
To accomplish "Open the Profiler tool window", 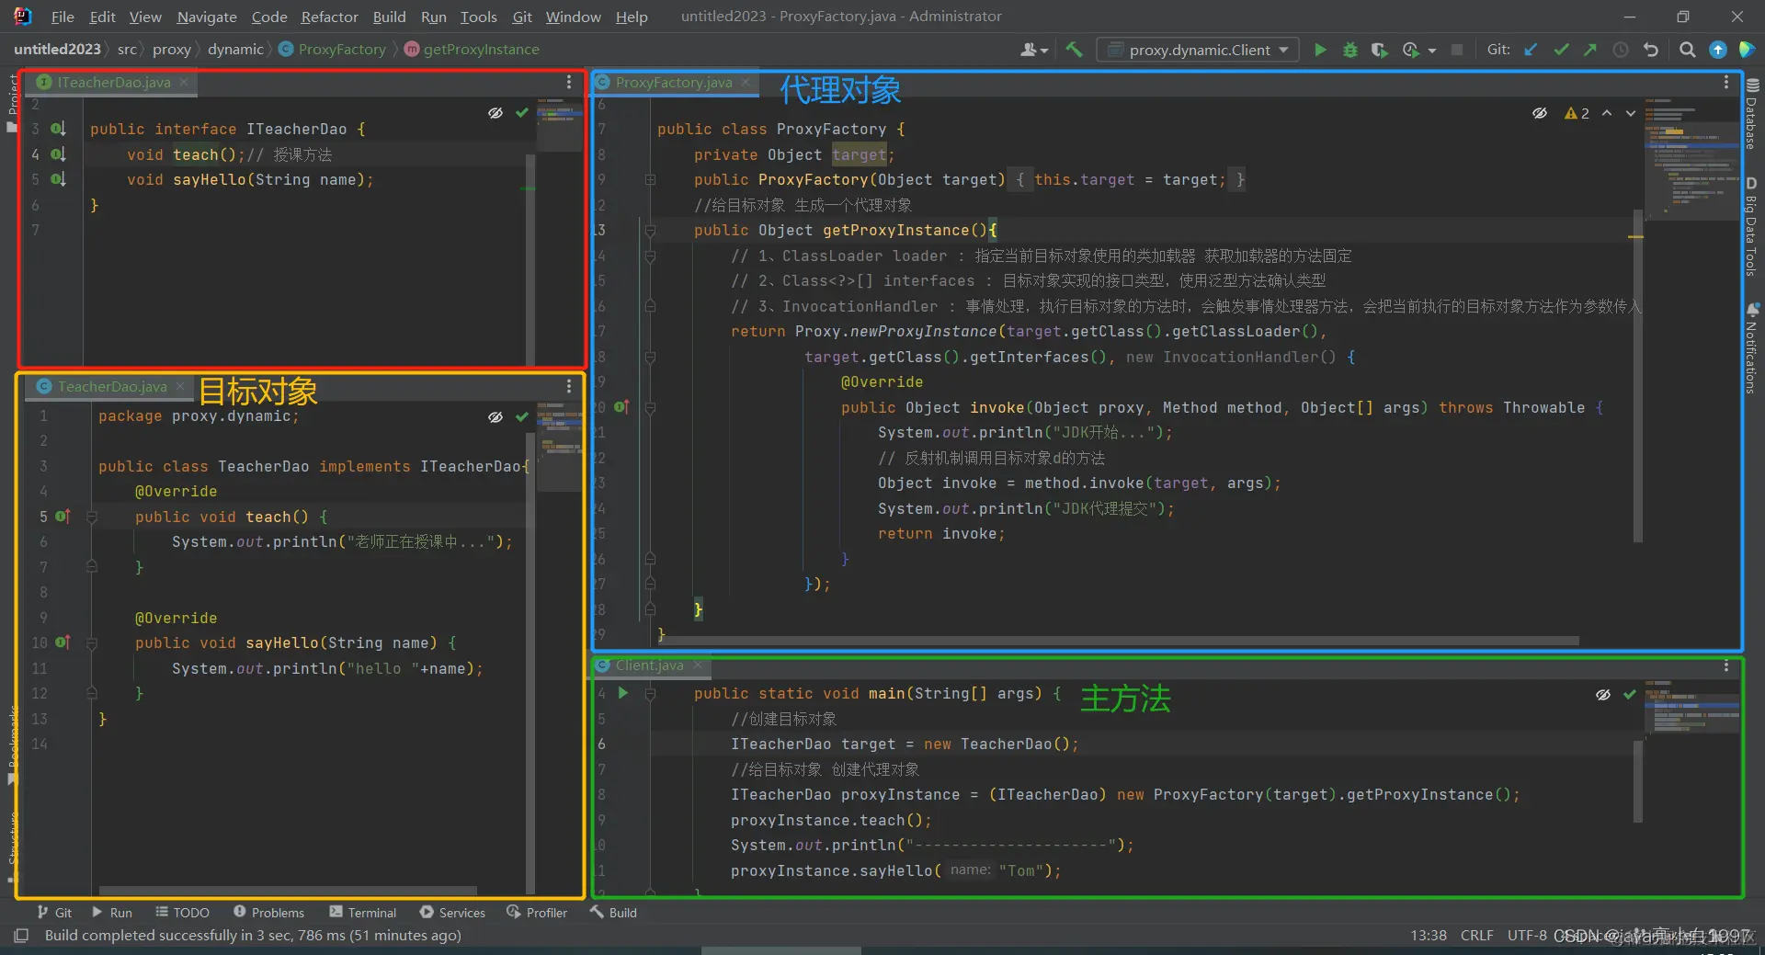I will pyautogui.click(x=537, y=913).
